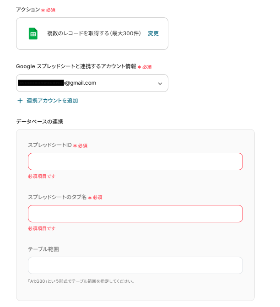The height and width of the screenshot is (307, 280).
Task: Click the Google Sheets icon in the action card
Action: pos(33,33)
